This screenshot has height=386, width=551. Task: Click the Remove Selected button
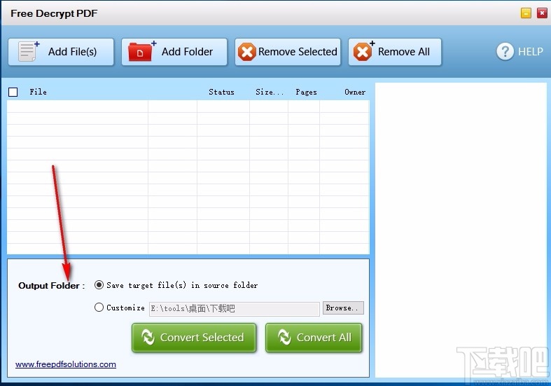click(288, 52)
